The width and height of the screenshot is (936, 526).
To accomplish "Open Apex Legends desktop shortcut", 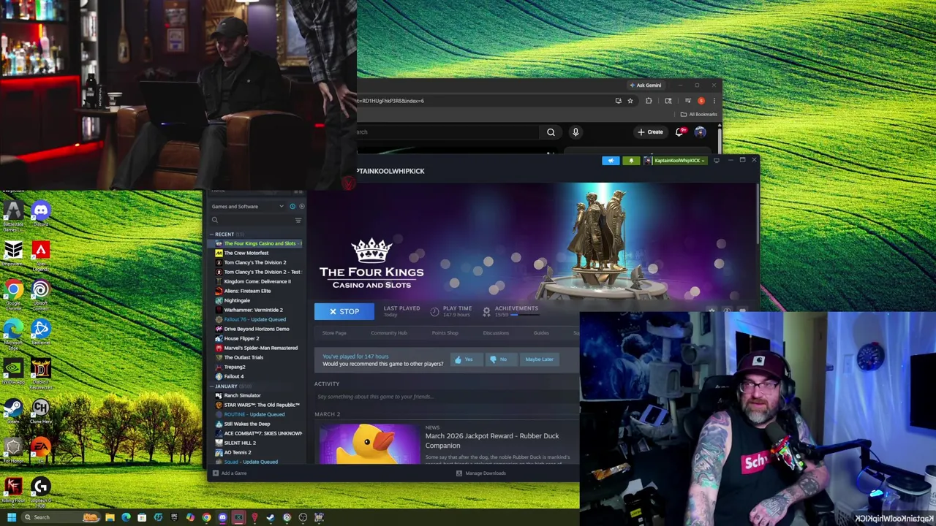I will pyautogui.click(x=40, y=255).
